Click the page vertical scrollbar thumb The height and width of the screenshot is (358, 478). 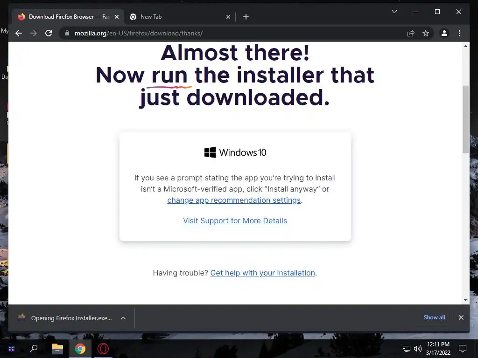click(465, 119)
